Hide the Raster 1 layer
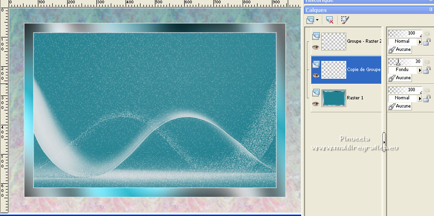Viewport: 434px width, 216px height. pyautogui.click(x=316, y=104)
